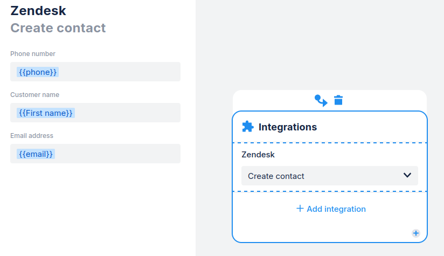Click the Add integration link text
This screenshot has width=444, height=256.
coord(336,209)
